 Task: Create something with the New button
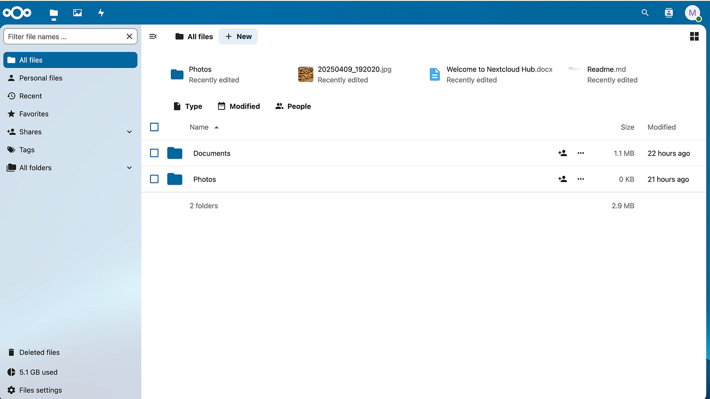pos(238,36)
